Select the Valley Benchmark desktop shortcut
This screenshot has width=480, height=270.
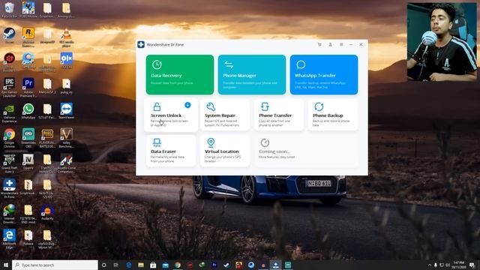point(66,138)
